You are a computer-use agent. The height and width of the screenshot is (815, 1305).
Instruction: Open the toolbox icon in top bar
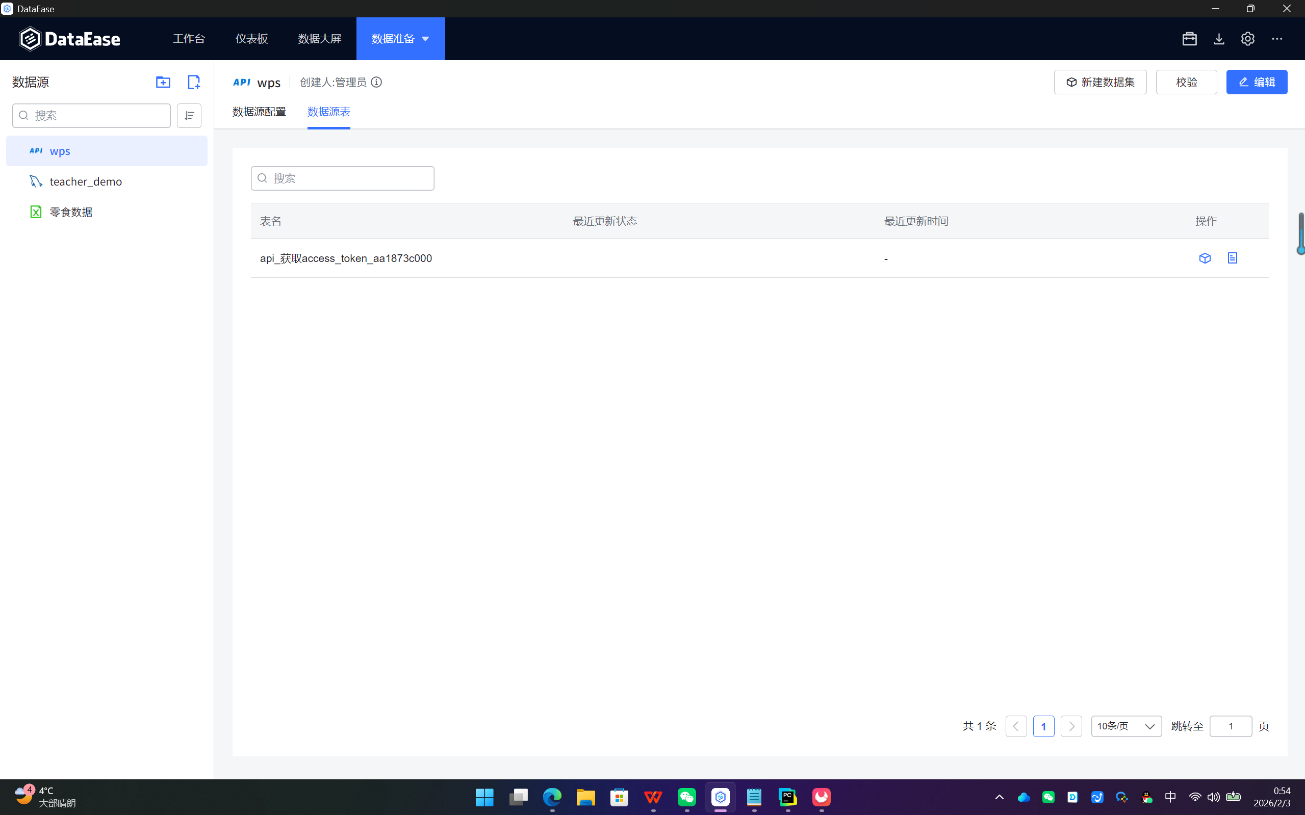point(1189,39)
